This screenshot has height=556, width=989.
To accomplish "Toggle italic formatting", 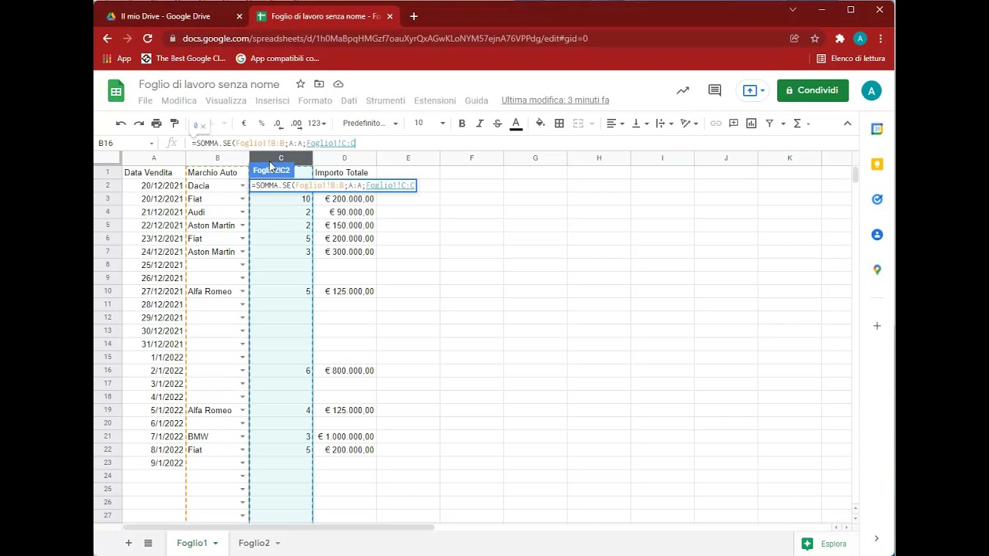I will (x=480, y=124).
